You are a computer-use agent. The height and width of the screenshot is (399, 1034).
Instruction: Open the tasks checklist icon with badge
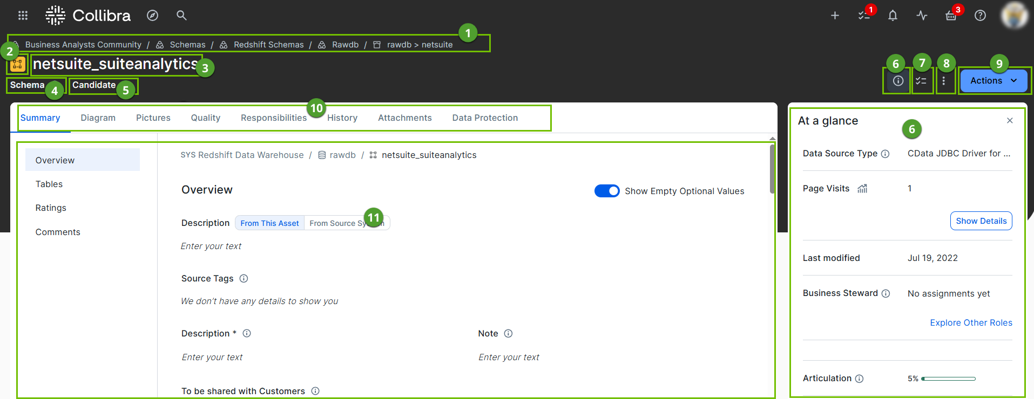tap(864, 16)
